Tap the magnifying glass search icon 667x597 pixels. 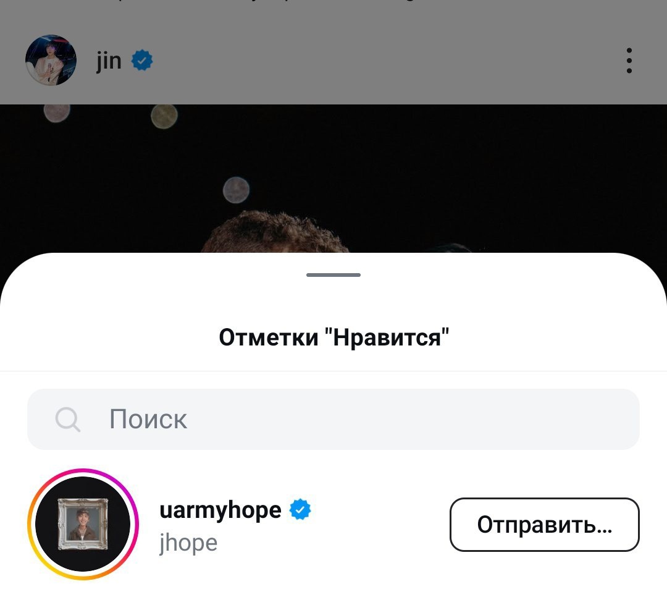click(x=68, y=420)
